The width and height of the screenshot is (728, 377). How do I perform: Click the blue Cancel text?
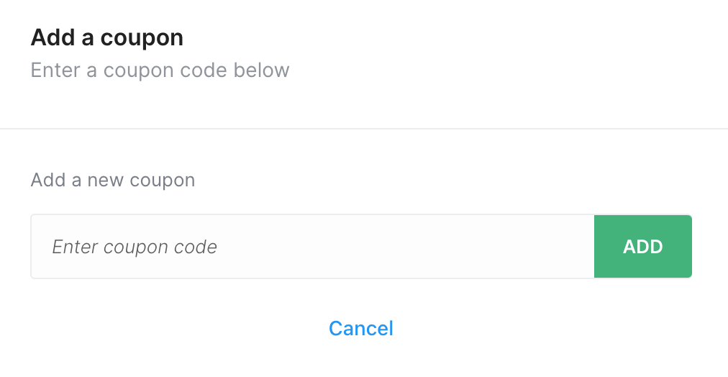click(x=360, y=329)
